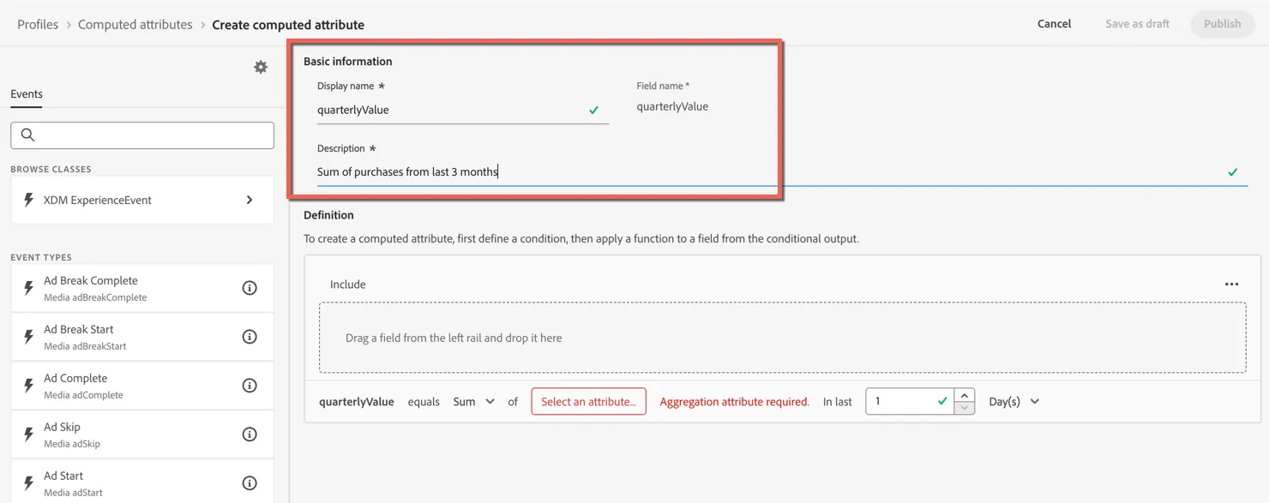Select the Ad Break Complete event type

tap(142, 288)
